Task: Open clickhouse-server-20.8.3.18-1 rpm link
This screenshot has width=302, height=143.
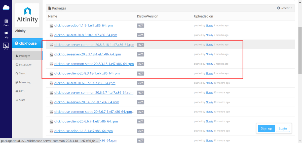Action: point(88,54)
